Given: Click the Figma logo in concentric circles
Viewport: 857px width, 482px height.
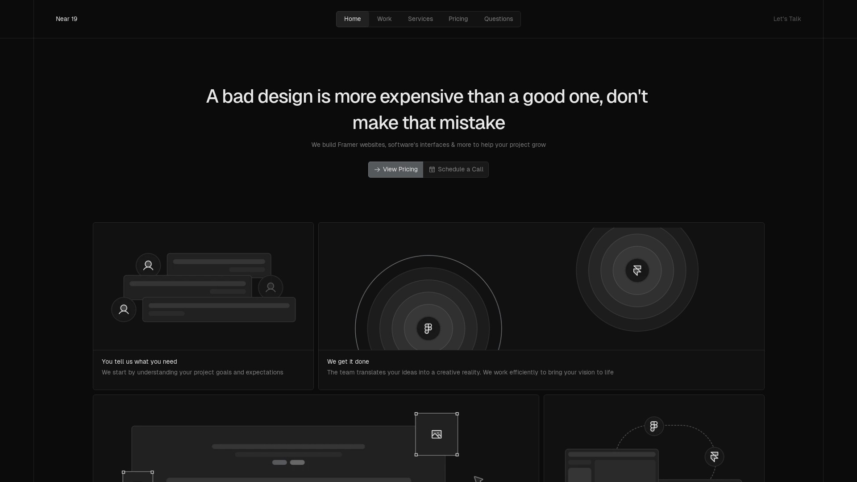Looking at the screenshot, I should [428, 328].
